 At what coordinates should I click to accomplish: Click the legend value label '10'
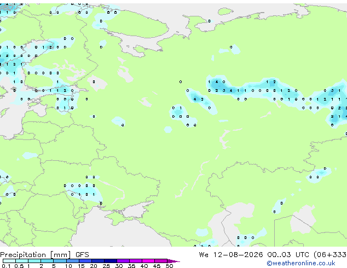pos(68,266)
